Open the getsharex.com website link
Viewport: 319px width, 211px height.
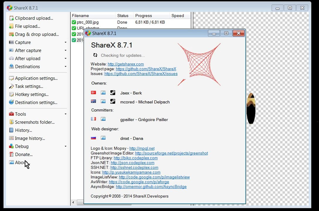(126, 64)
